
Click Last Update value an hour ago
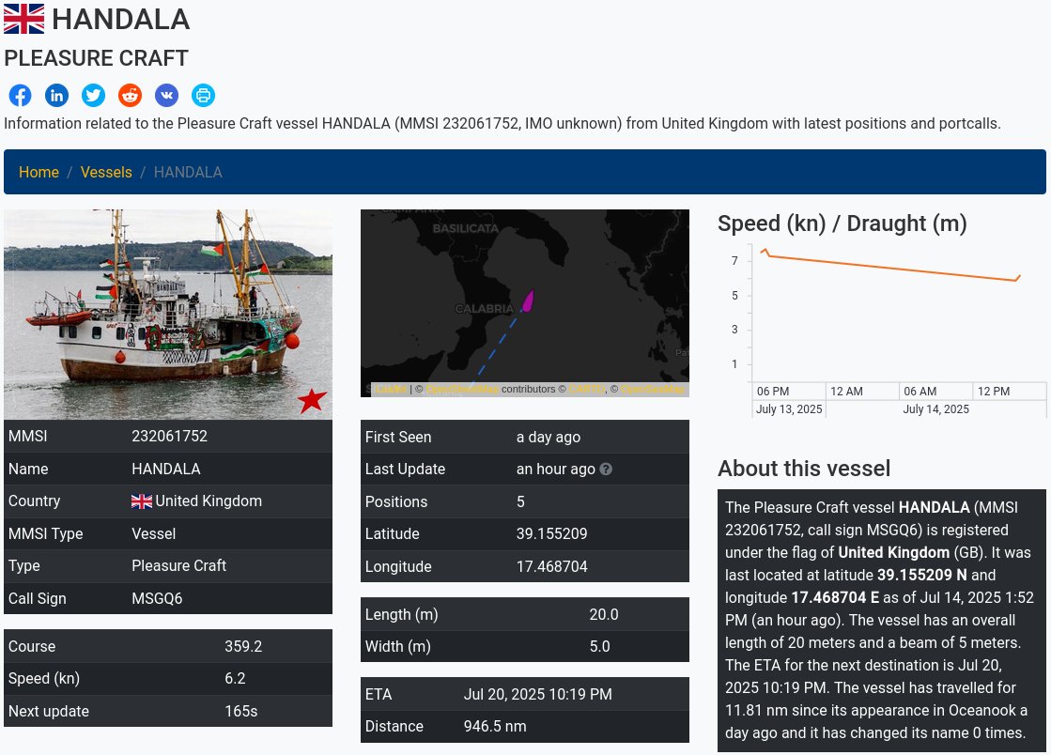(556, 470)
